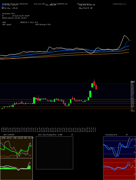The image size is (136, 180).
Task: Click the ADX & MACD panel title
Action: point(9,135)
